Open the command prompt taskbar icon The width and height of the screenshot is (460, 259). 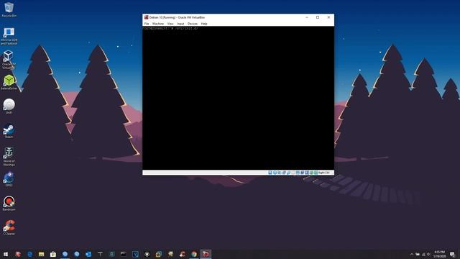124,254
